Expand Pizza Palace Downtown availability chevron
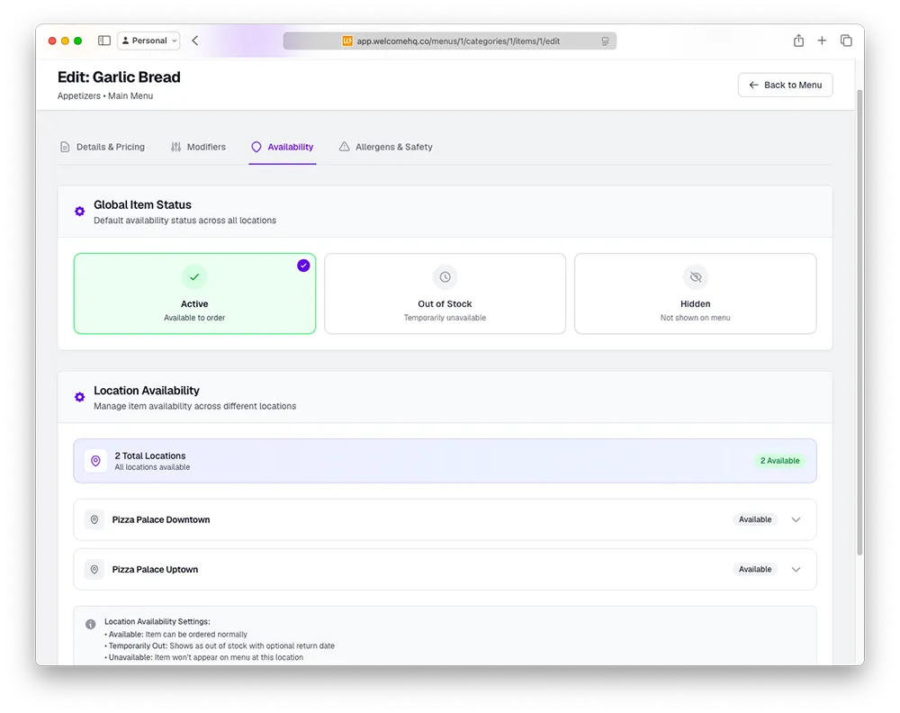900x713 pixels. [x=796, y=519]
